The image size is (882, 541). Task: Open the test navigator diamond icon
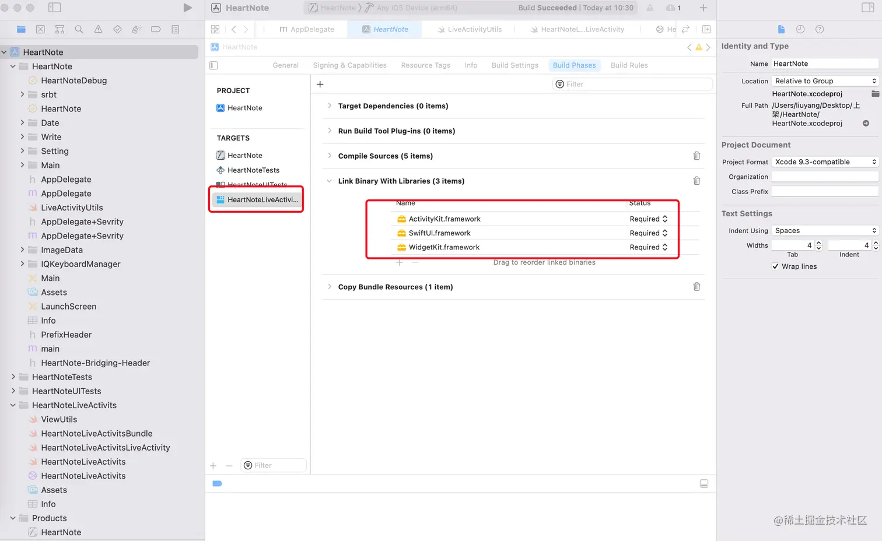coord(117,29)
